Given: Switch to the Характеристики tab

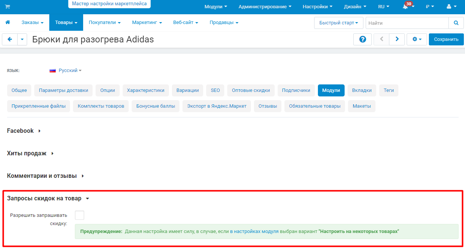Looking at the screenshot, I should 146,90.
